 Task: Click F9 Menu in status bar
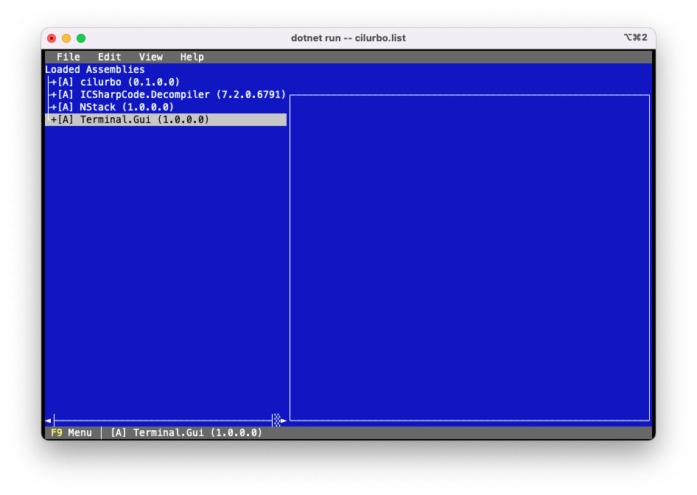(71, 433)
